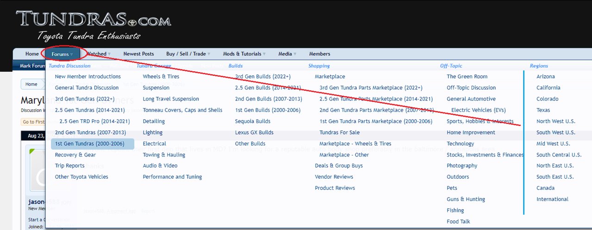This screenshot has width=592, height=230.
Task: Open the Newest Posts tab
Action: pos(138,54)
